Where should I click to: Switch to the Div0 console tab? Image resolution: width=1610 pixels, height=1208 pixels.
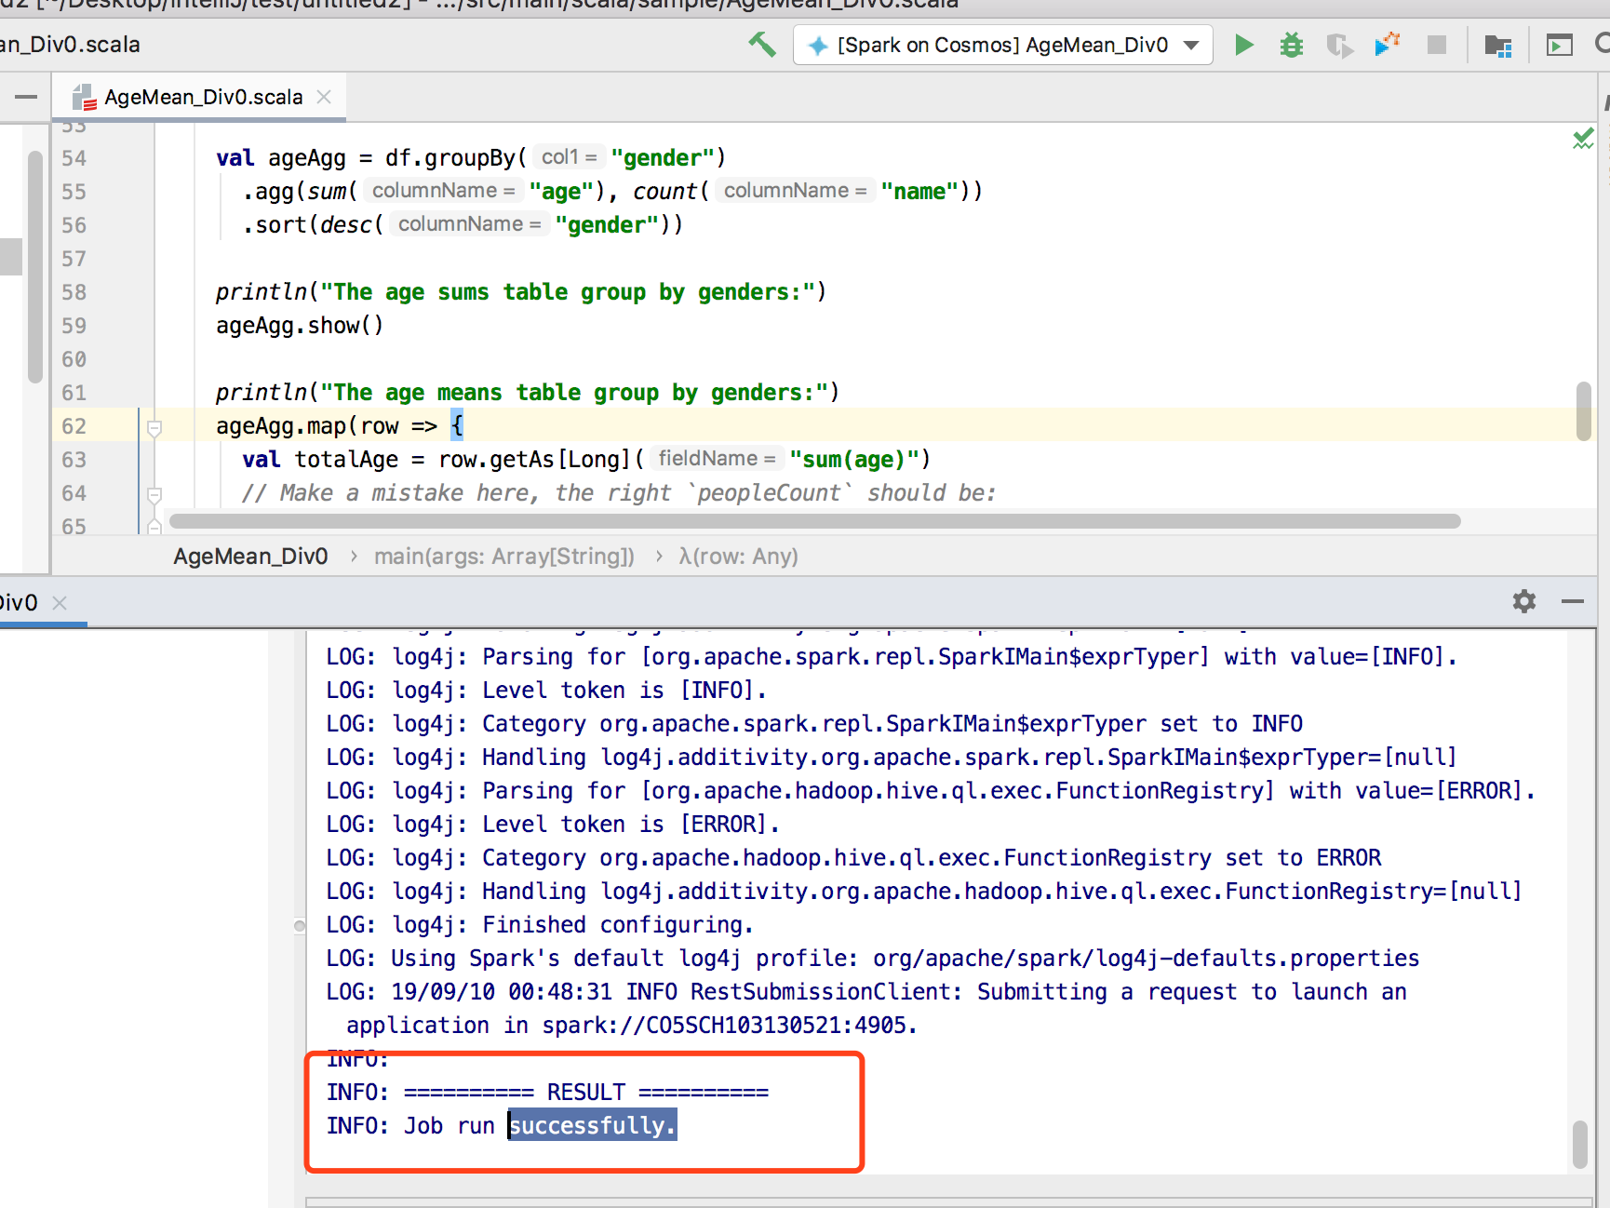[19, 602]
